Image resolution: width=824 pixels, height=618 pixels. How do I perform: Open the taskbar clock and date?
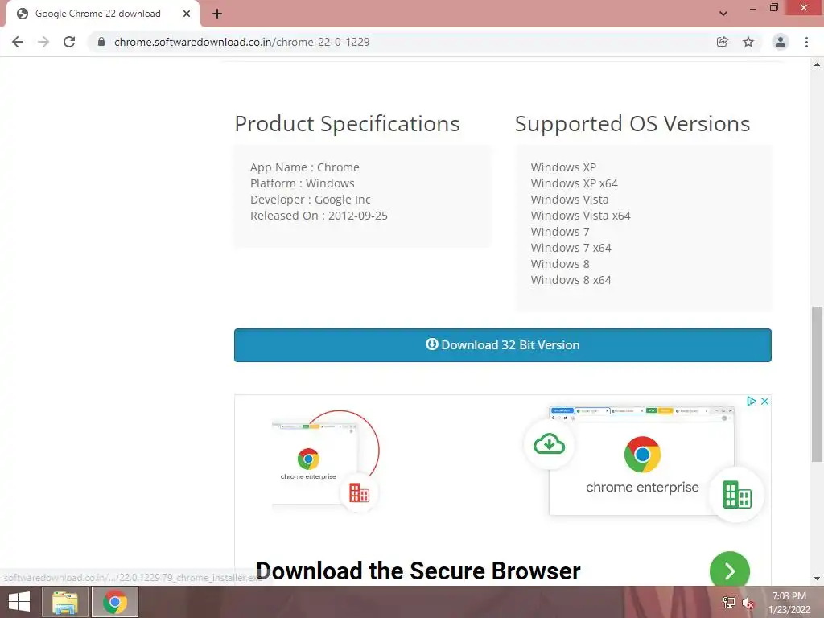[x=789, y=603]
